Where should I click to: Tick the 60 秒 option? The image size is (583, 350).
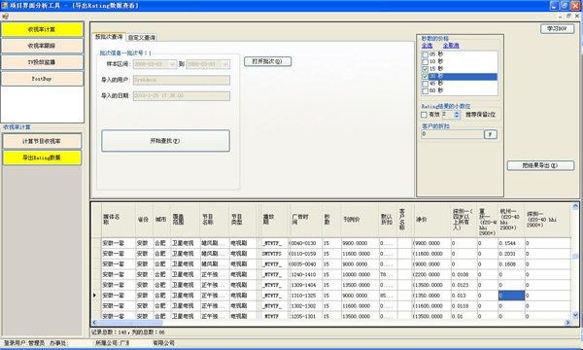tap(425, 90)
